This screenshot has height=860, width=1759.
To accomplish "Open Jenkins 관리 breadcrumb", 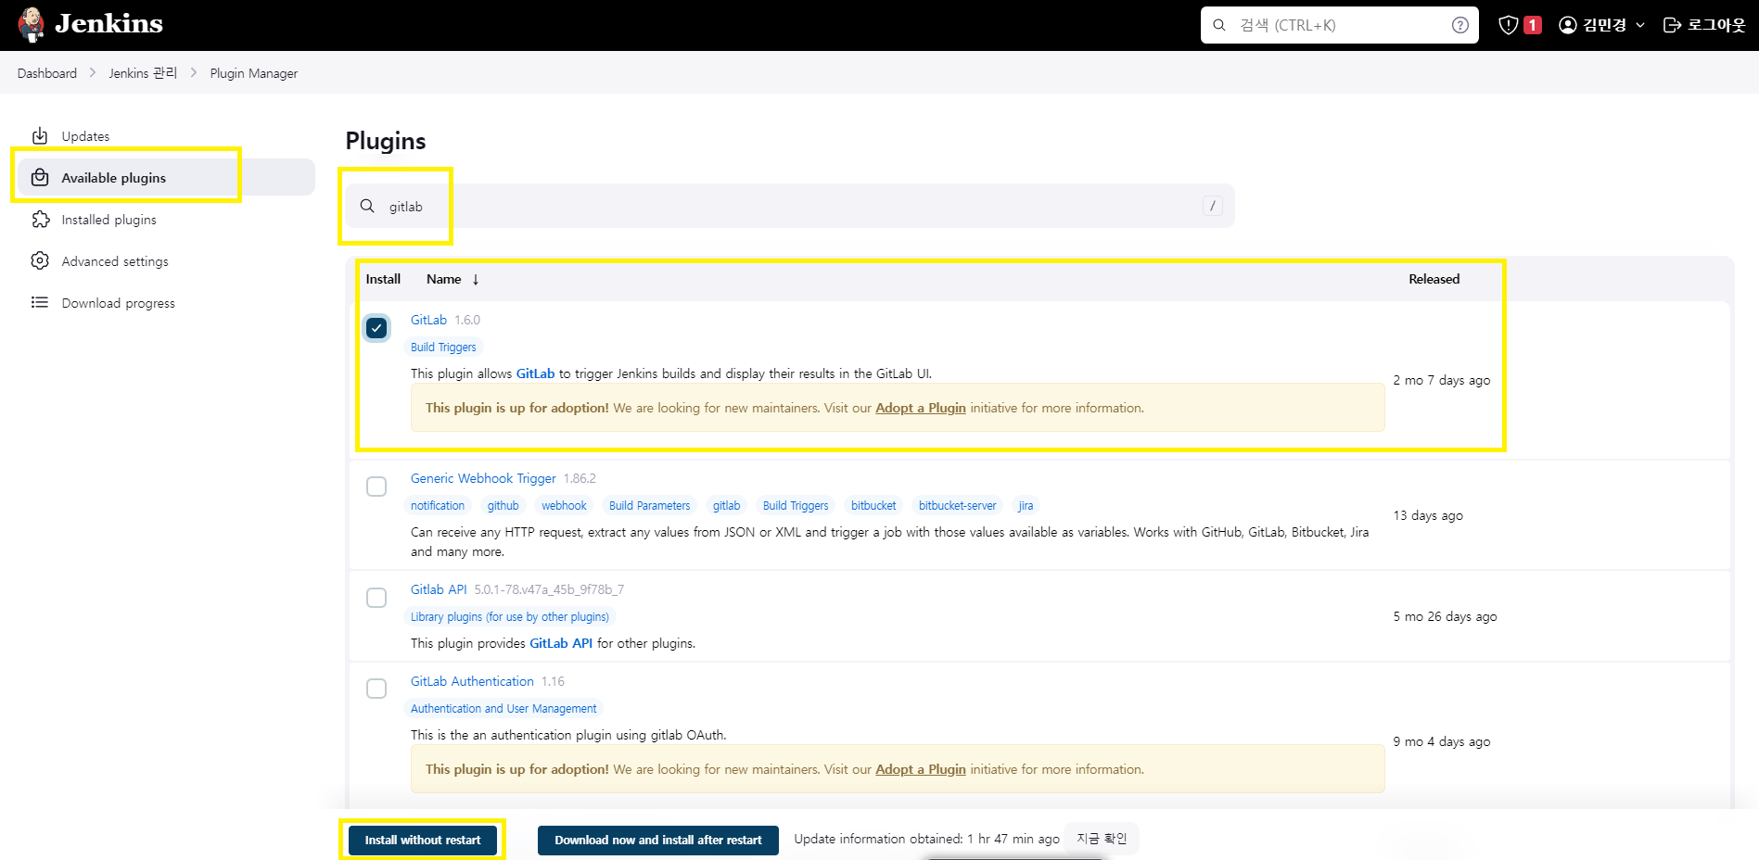I will click(x=143, y=73).
